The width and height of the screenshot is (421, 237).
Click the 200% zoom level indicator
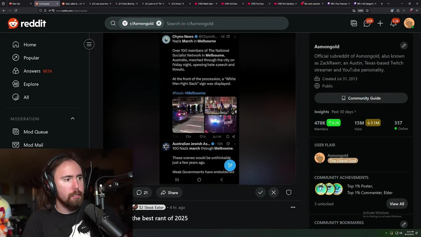point(360,11)
